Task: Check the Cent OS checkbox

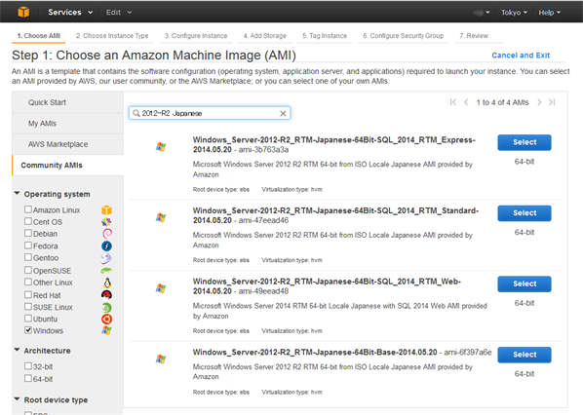Action: point(28,221)
